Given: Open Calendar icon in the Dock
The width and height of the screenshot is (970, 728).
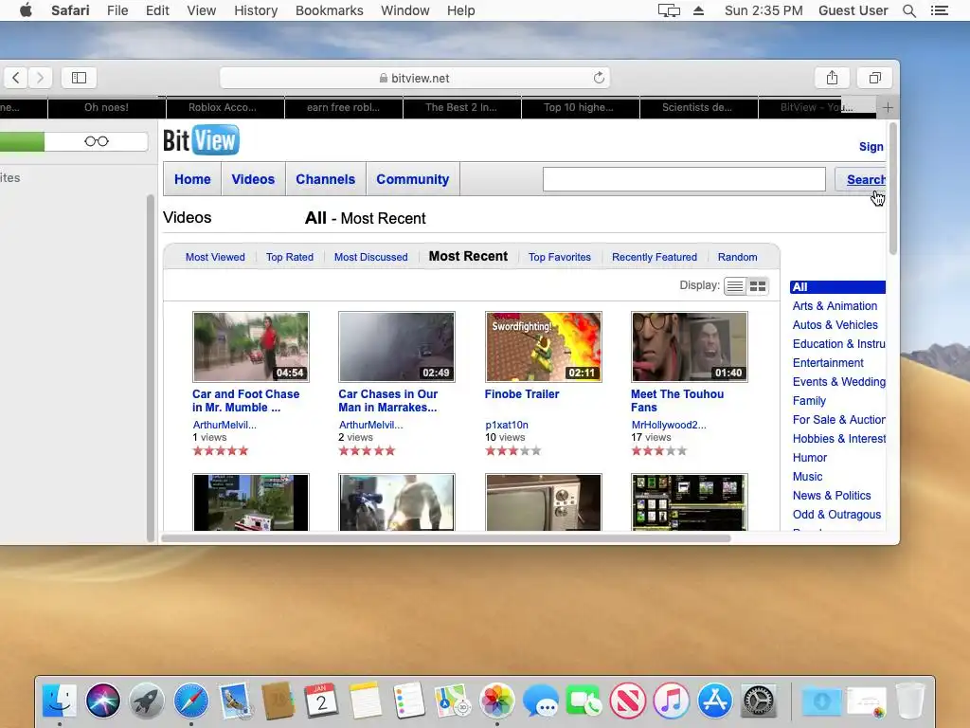Looking at the screenshot, I should [x=321, y=701].
